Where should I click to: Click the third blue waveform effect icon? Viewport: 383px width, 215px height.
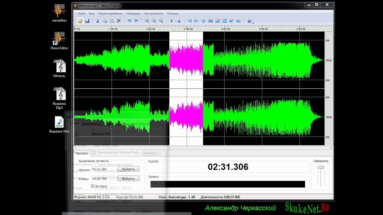(203, 21)
